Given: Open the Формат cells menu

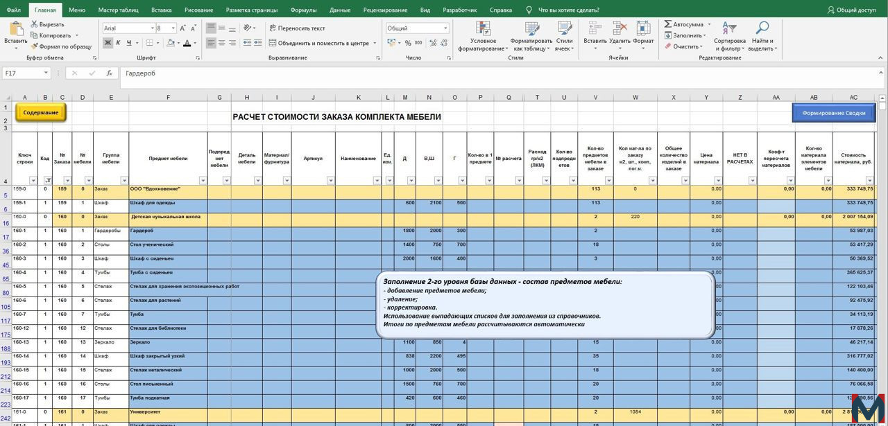Looking at the screenshot, I should click(x=643, y=36).
